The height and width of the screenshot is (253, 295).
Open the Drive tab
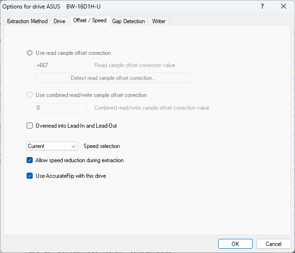[59, 21]
